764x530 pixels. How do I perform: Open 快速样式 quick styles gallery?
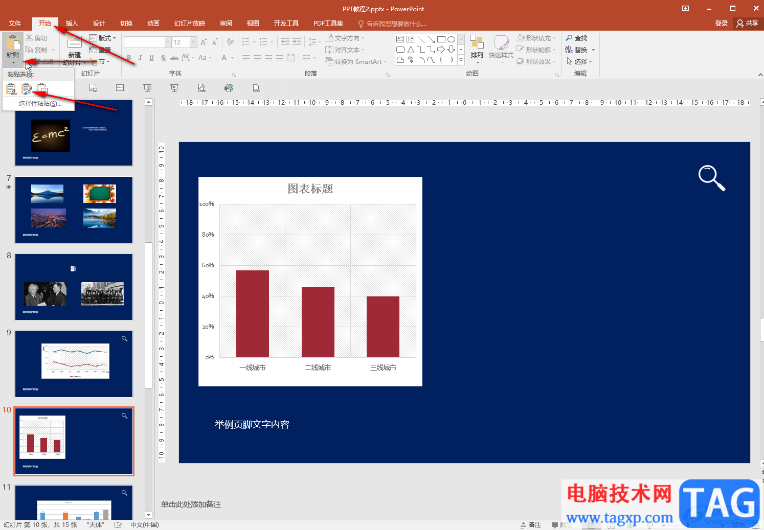(x=501, y=49)
